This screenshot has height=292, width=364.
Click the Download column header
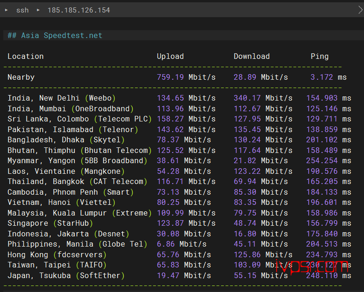[x=252, y=57]
